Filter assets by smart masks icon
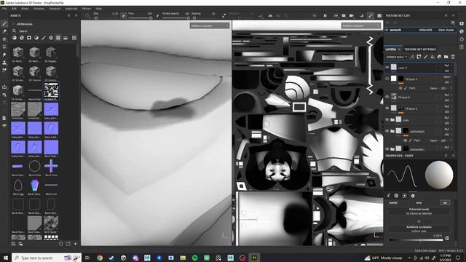 click(x=29, y=38)
